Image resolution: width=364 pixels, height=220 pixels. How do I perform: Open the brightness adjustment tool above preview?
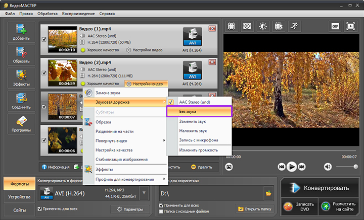point(263,26)
